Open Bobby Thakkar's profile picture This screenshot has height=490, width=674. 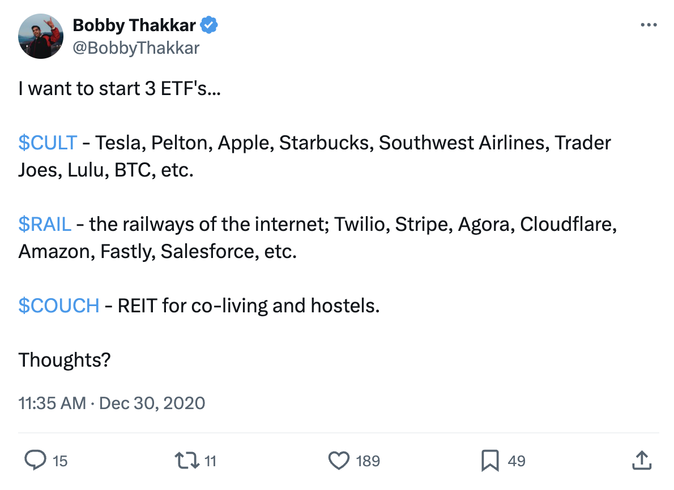pyautogui.click(x=40, y=36)
